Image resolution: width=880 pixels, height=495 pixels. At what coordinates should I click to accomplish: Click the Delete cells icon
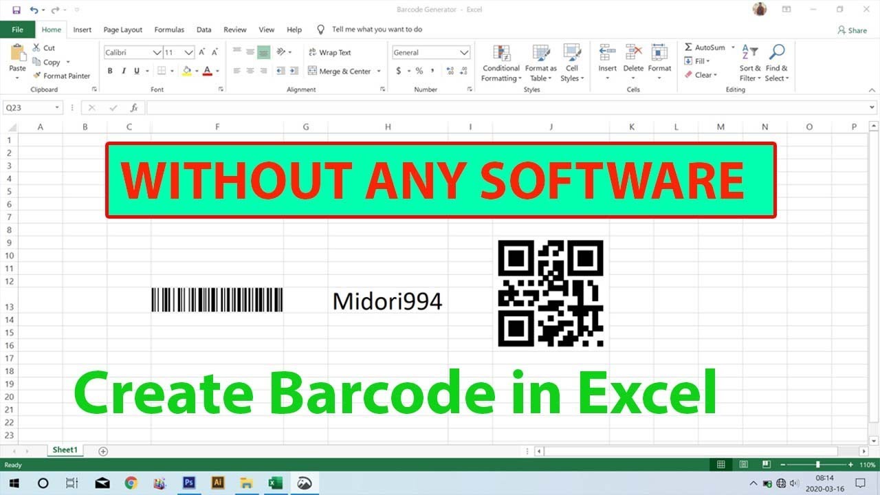pos(633,53)
